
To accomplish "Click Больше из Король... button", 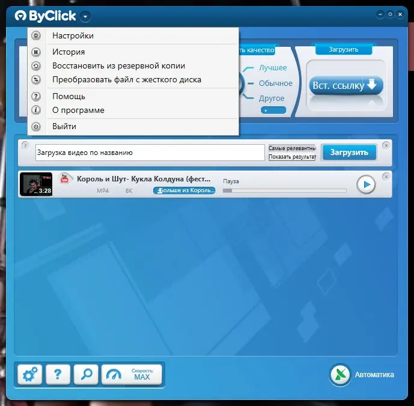I will 184,190.
